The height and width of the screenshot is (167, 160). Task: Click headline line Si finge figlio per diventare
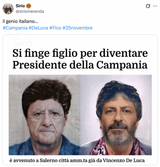coord(80,53)
